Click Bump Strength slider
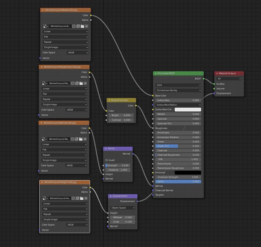Viewport: 261px width, 247px height. point(118,165)
